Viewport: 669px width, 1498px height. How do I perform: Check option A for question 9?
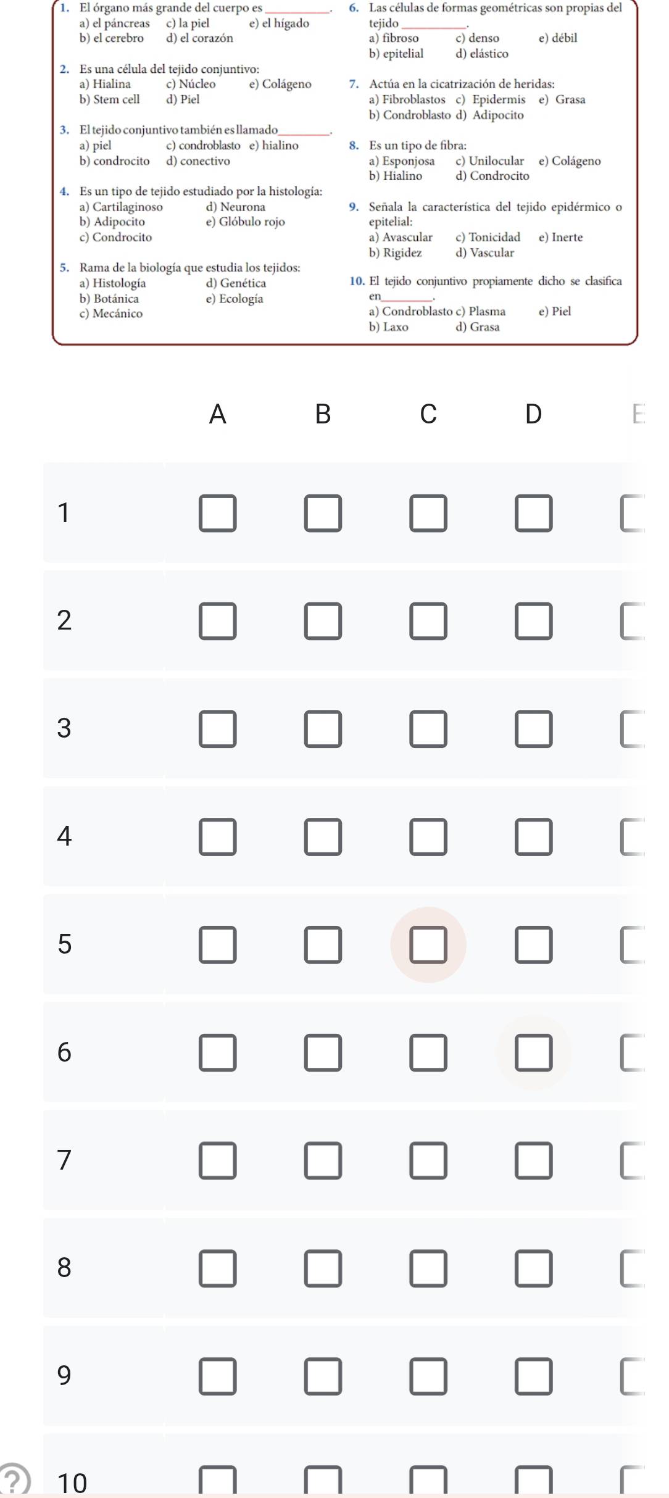tap(217, 1376)
